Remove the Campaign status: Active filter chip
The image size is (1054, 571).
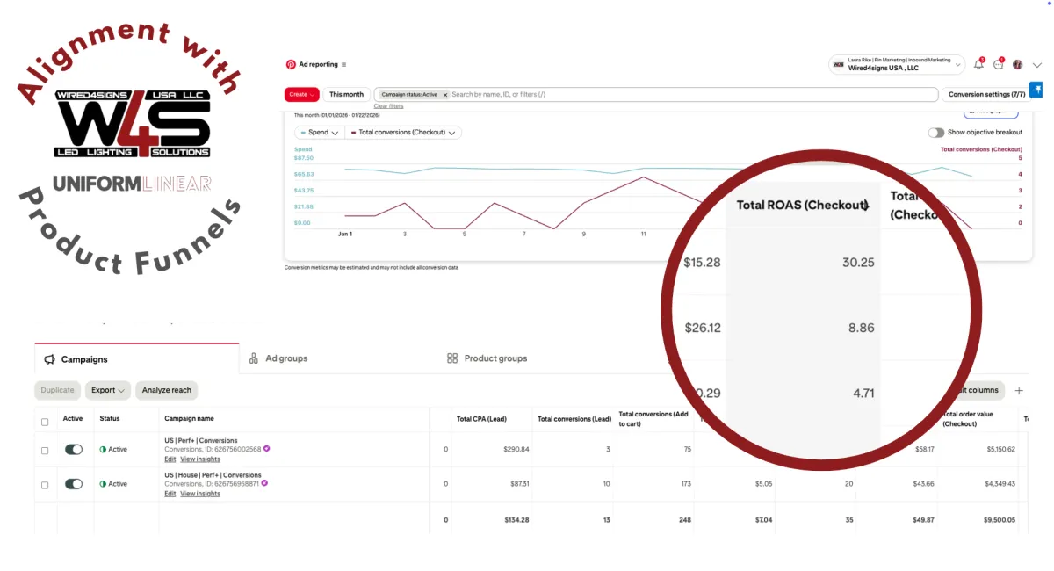point(444,94)
